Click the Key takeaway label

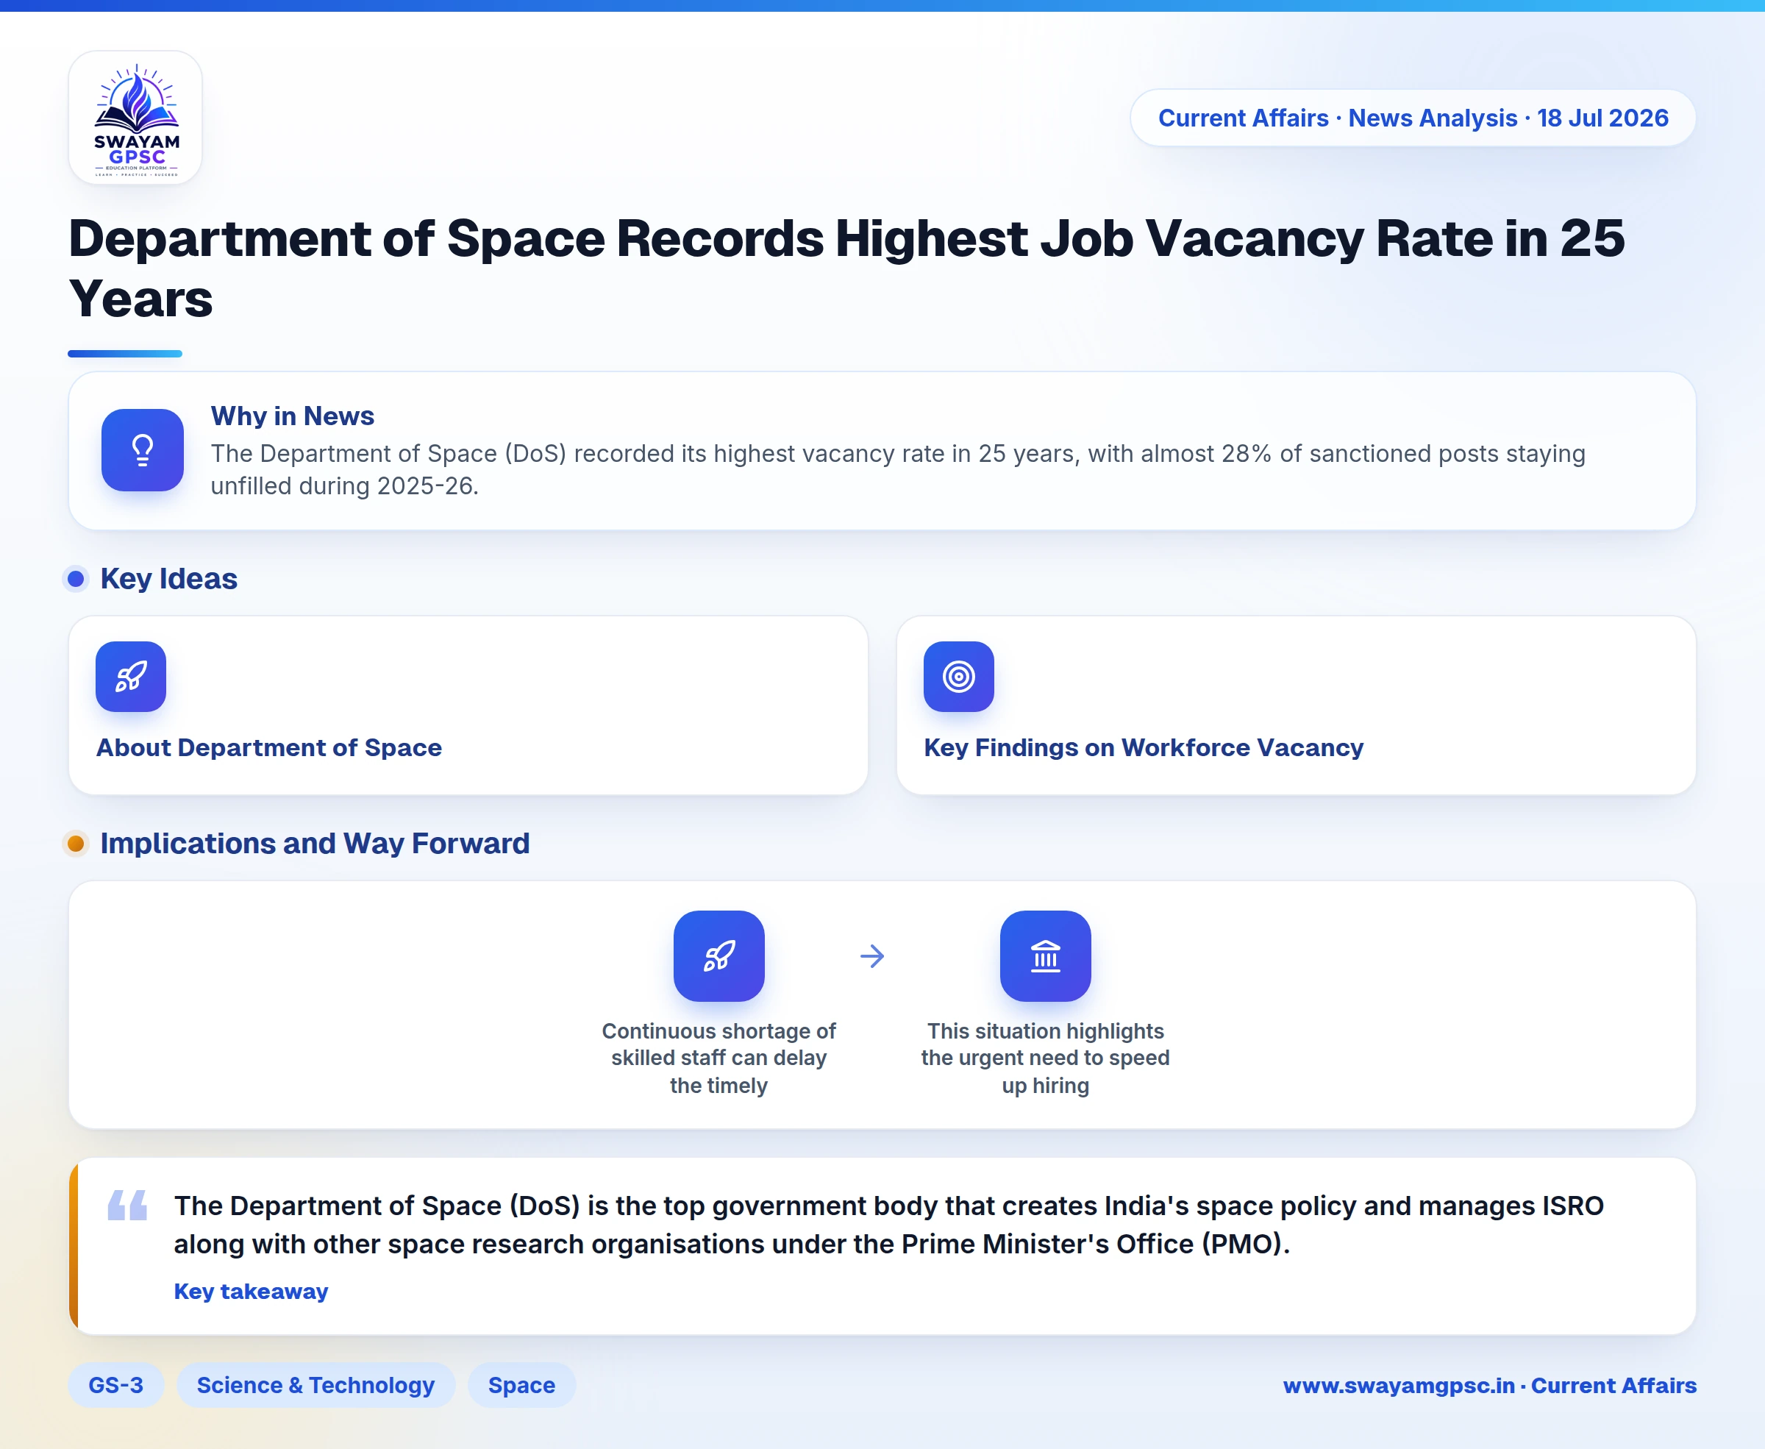(x=252, y=1292)
